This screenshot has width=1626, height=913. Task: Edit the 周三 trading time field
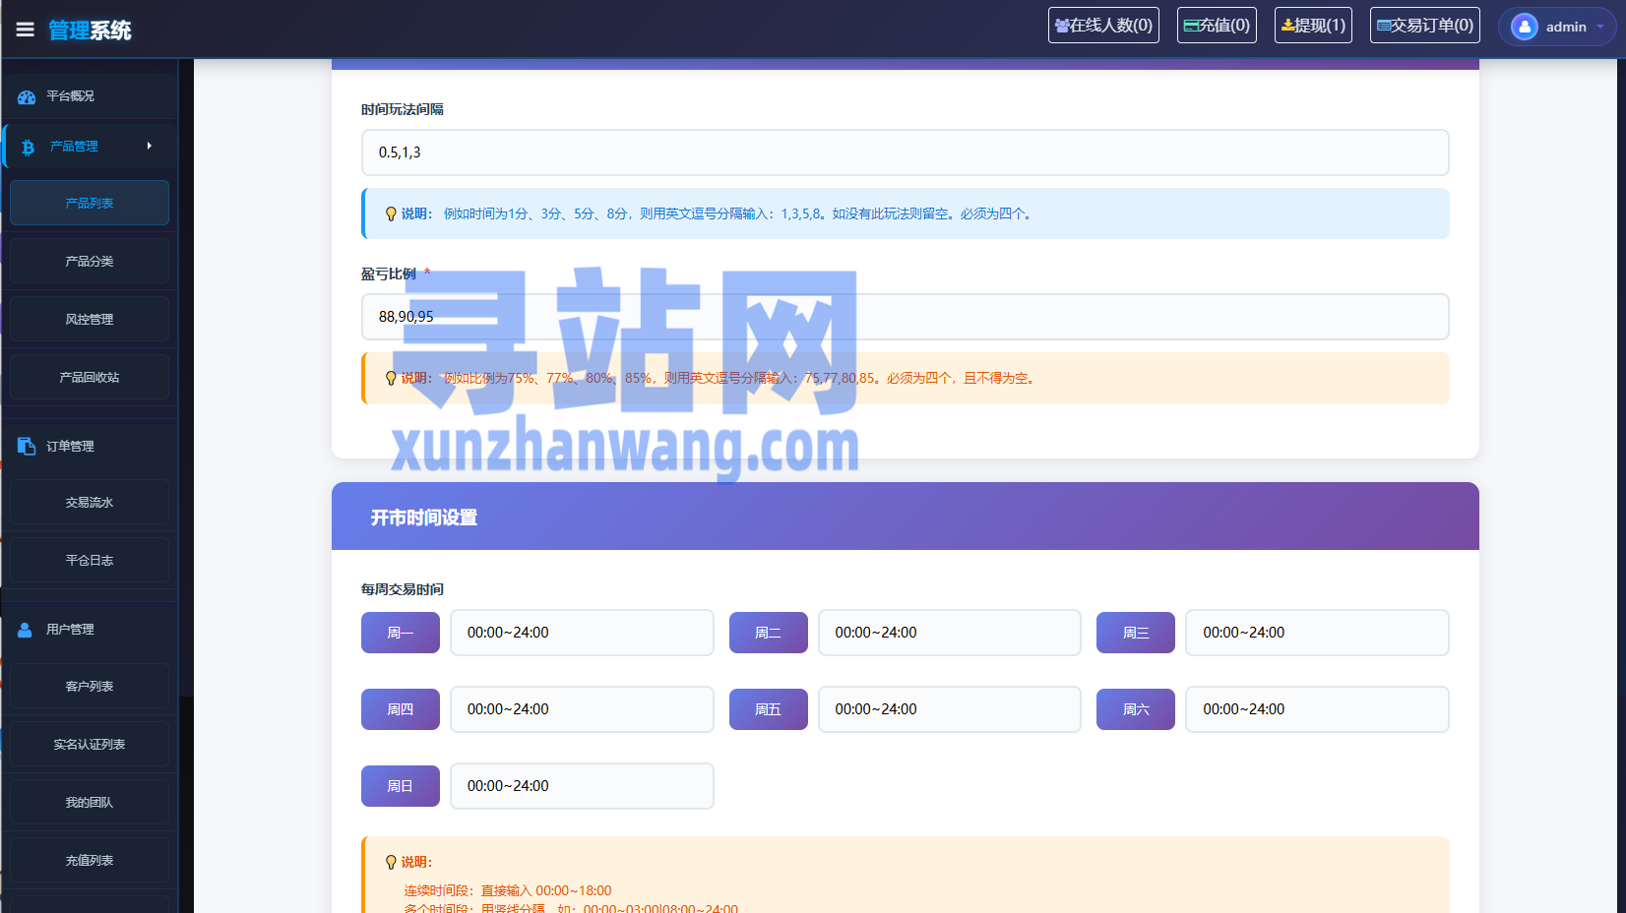coord(1317,633)
